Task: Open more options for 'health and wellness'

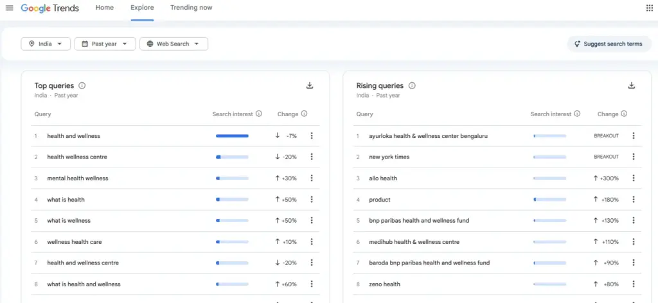Action: point(312,136)
